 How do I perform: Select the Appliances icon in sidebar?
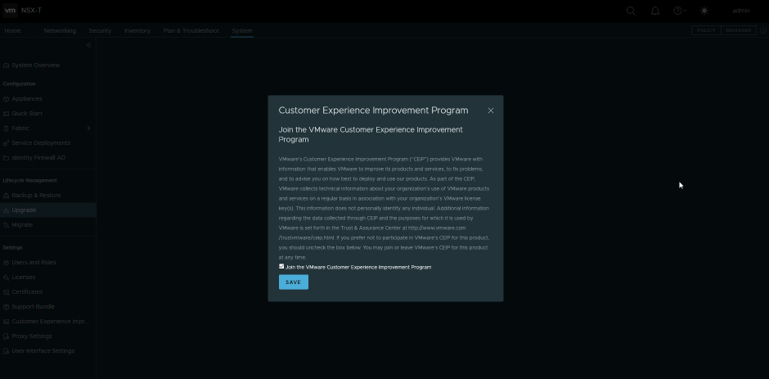(7, 98)
